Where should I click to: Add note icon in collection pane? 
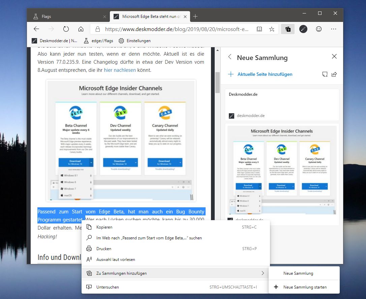pos(325,74)
